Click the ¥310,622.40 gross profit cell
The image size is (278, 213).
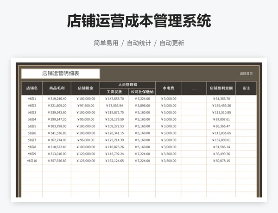57,147
